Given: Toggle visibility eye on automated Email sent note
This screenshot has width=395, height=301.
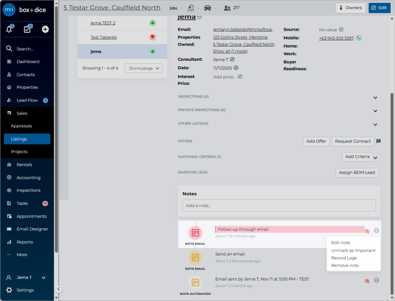Looking at the screenshot, I should [x=367, y=281].
